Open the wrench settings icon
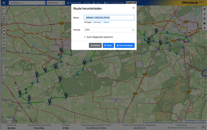207x130 pixels. pyautogui.click(x=204, y=14)
